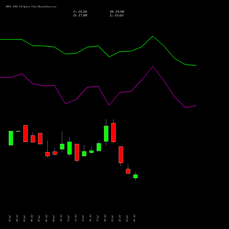Click the chart title text at top left
This screenshot has height=229, width=229.
click(31, 7)
